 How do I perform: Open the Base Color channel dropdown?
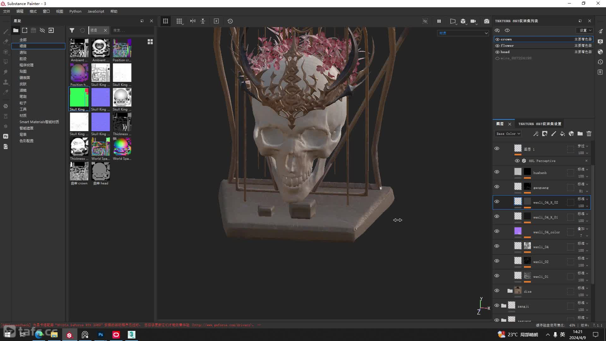pyautogui.click(x=508, y=134)
